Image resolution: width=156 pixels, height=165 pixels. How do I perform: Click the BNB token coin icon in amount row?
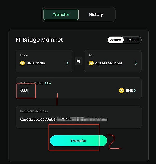coord(121,90)
